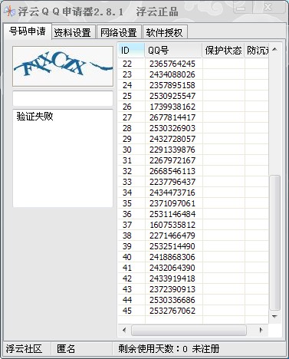Select row with QQ 2418868306
The width and height of the screenshot is (289, 359).
(193, 257)
